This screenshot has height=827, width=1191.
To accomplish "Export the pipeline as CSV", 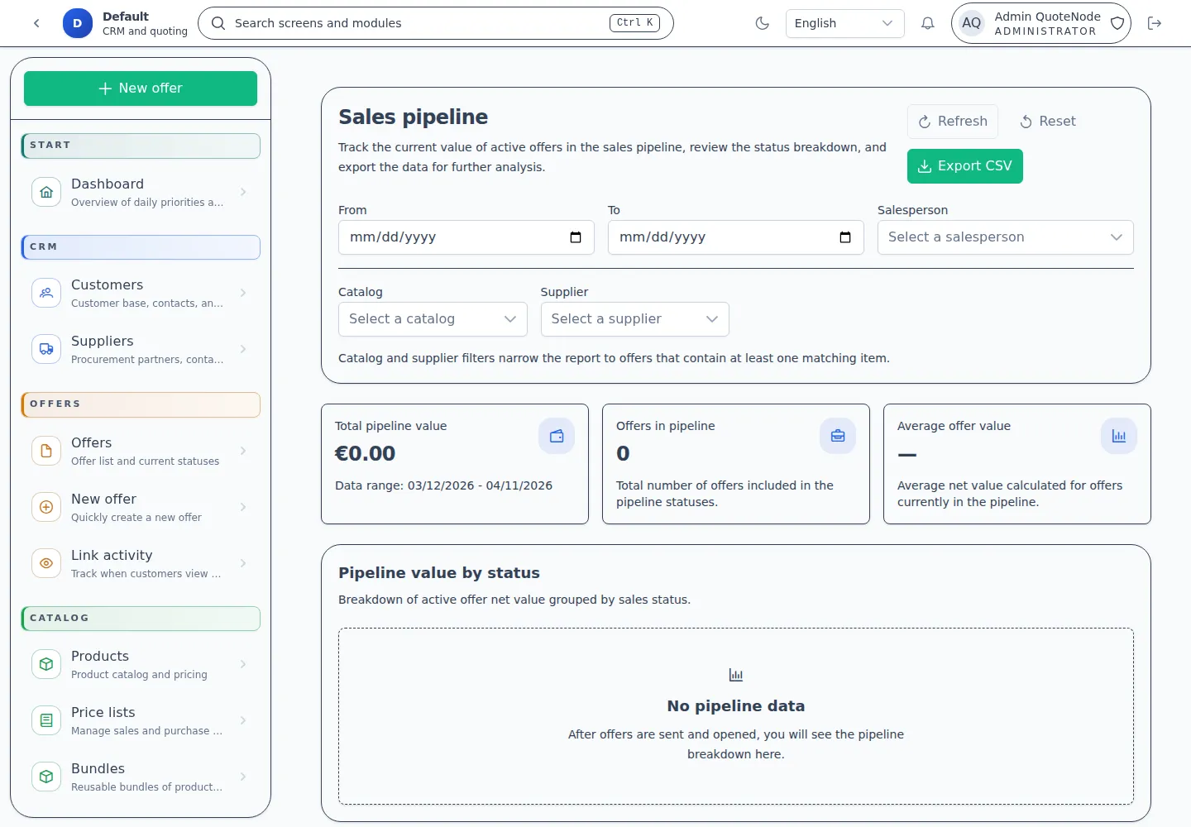I will (964, 166).
